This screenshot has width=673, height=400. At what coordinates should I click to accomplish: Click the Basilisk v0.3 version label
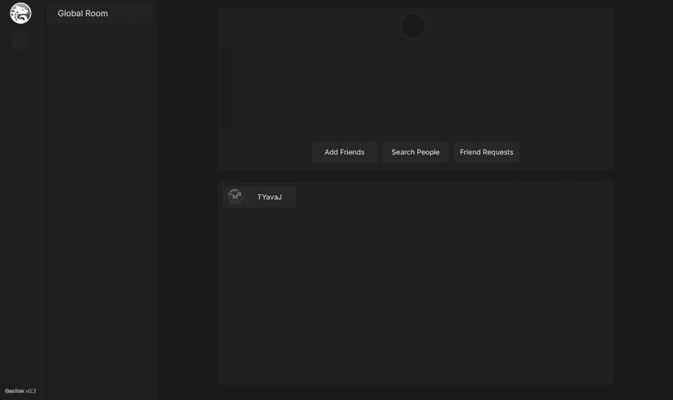click(20, 391)
